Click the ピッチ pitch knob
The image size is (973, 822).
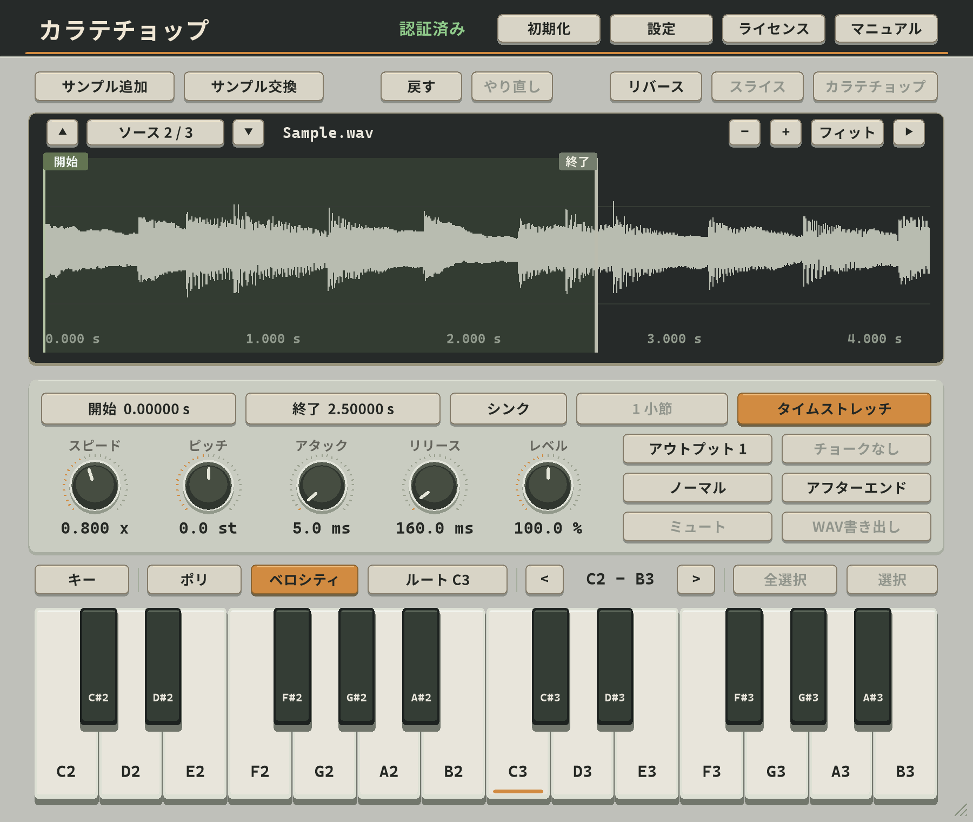click(x=209, y=486)
